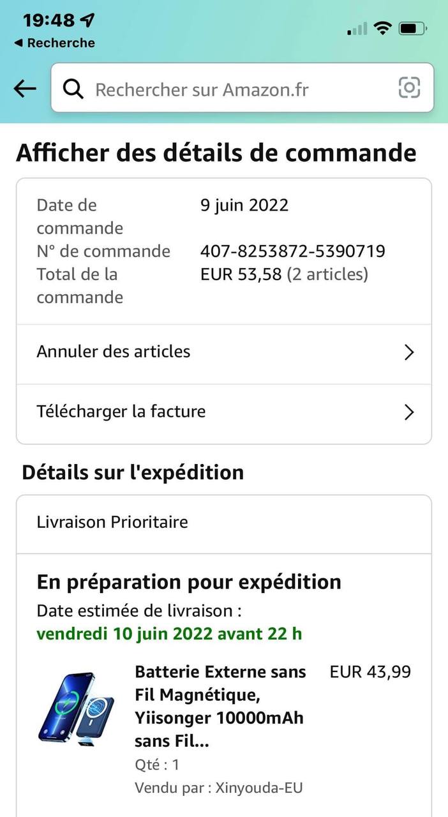The image size is (448, 817).
Task: Tap the order number 407-8253872-5390719
Action: pyautogui.click(x=292, y=251)
